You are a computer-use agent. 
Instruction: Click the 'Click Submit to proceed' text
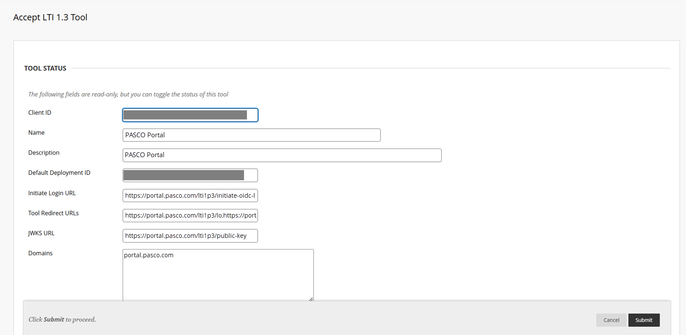[62, 319]
